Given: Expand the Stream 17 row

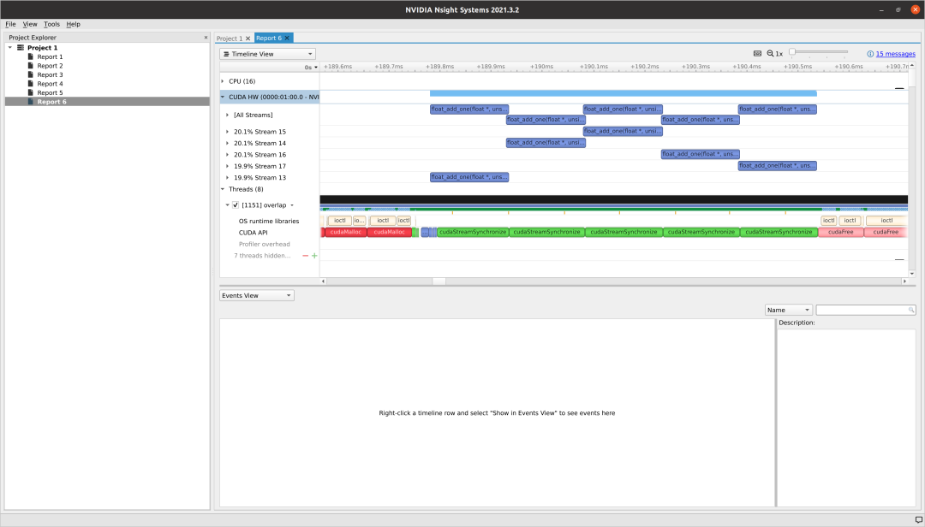Looking at the screenshot, I should [x=227, y=166].
